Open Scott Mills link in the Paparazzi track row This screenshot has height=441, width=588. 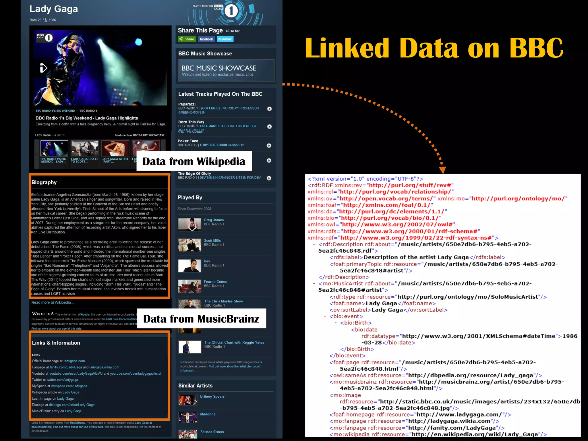pyautogui.click(x=210, y=109)
